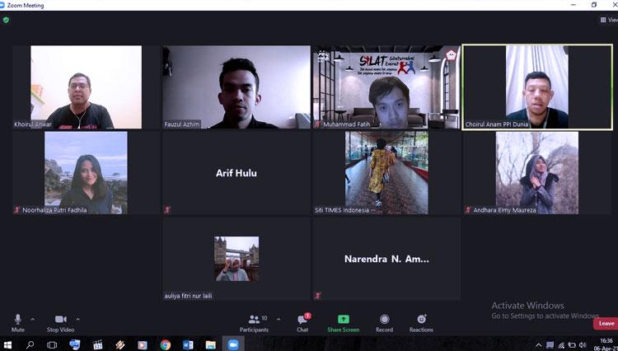
Task: Show hidden system tray icons
Action: click(x=538, y=345)
